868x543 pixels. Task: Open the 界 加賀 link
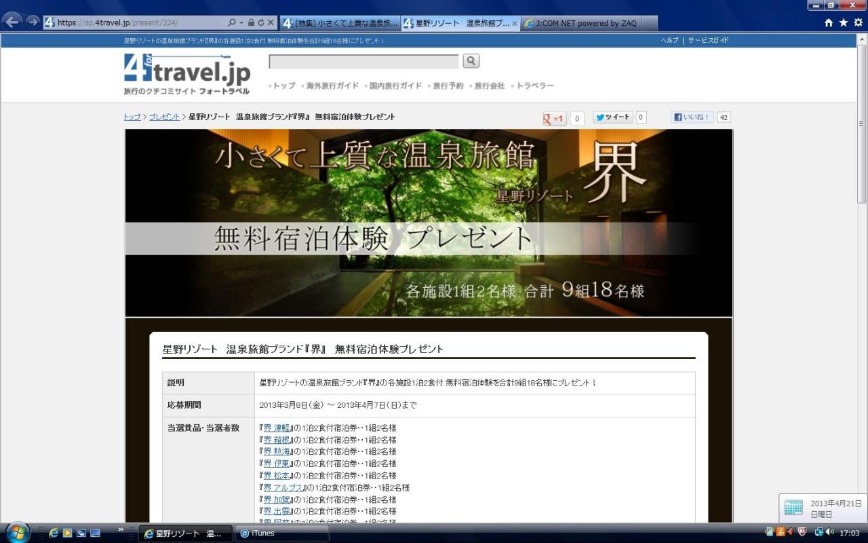click(x=277, y=500)
